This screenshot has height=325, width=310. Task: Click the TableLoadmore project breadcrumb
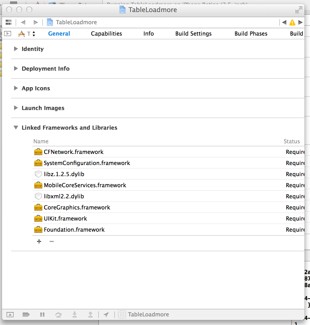[x=72, y=22]
